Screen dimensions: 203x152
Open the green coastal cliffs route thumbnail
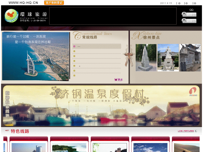pyautogui.click(x=69, y=148)
